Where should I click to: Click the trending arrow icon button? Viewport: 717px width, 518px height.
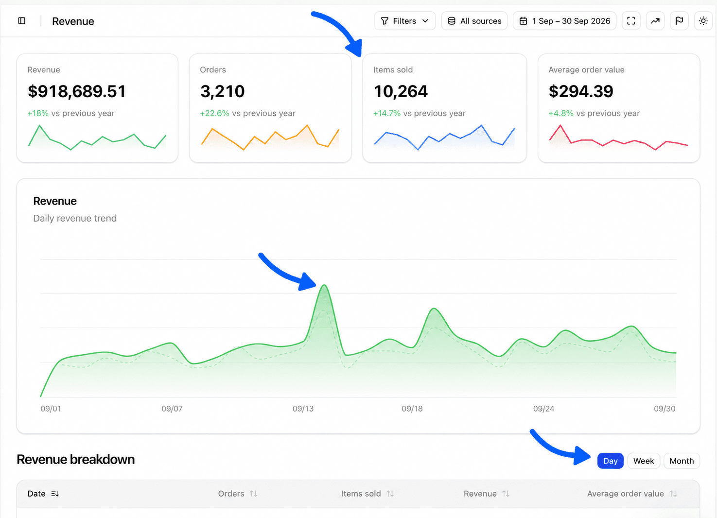coord(655,21)
